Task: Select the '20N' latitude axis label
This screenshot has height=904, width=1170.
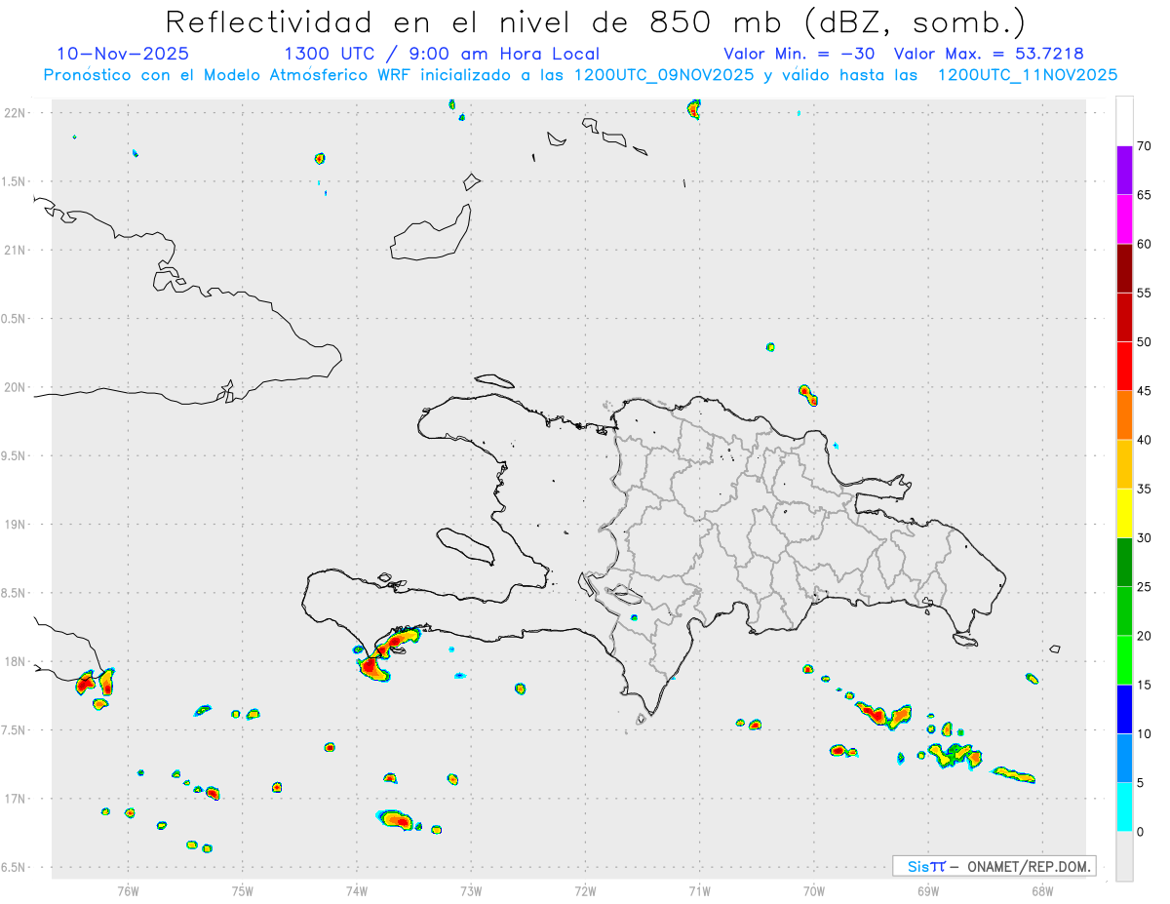Action: click(16, 387)
